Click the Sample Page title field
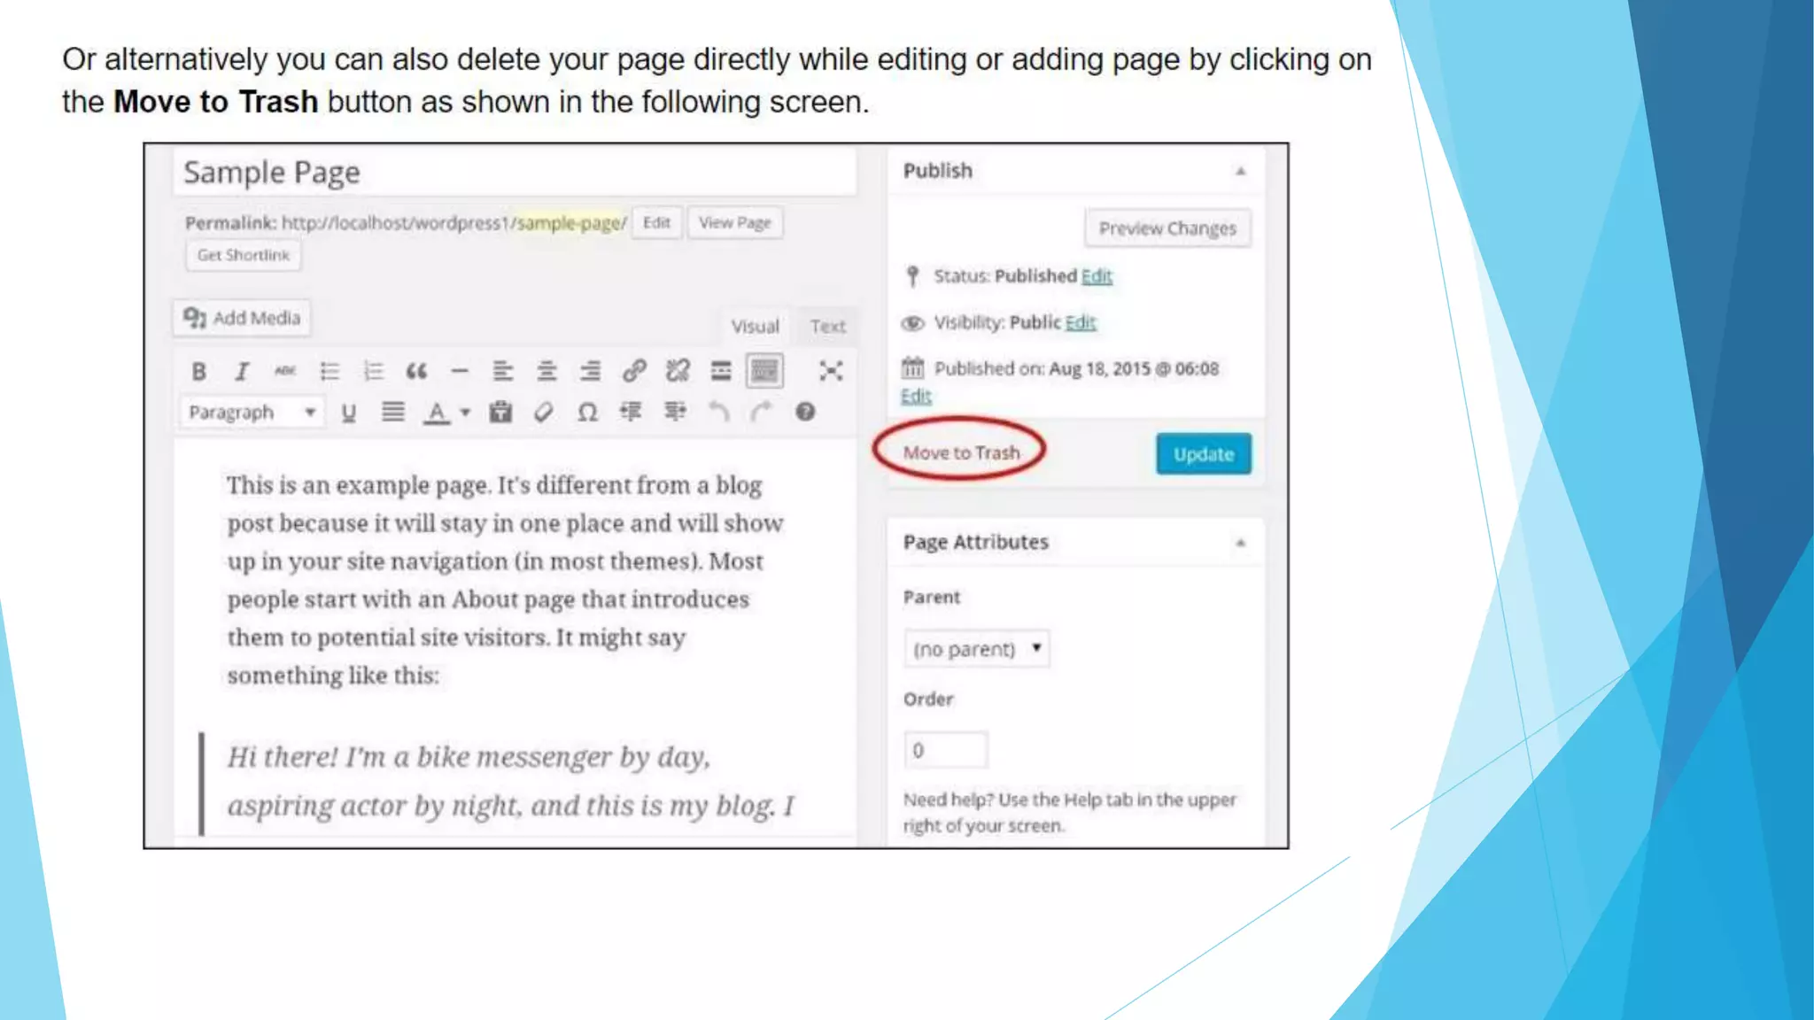Screen dimensions: 1814x1020 pos(515,172)
